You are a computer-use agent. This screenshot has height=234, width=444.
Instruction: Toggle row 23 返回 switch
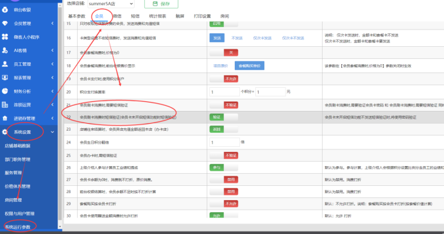point(224,130)
